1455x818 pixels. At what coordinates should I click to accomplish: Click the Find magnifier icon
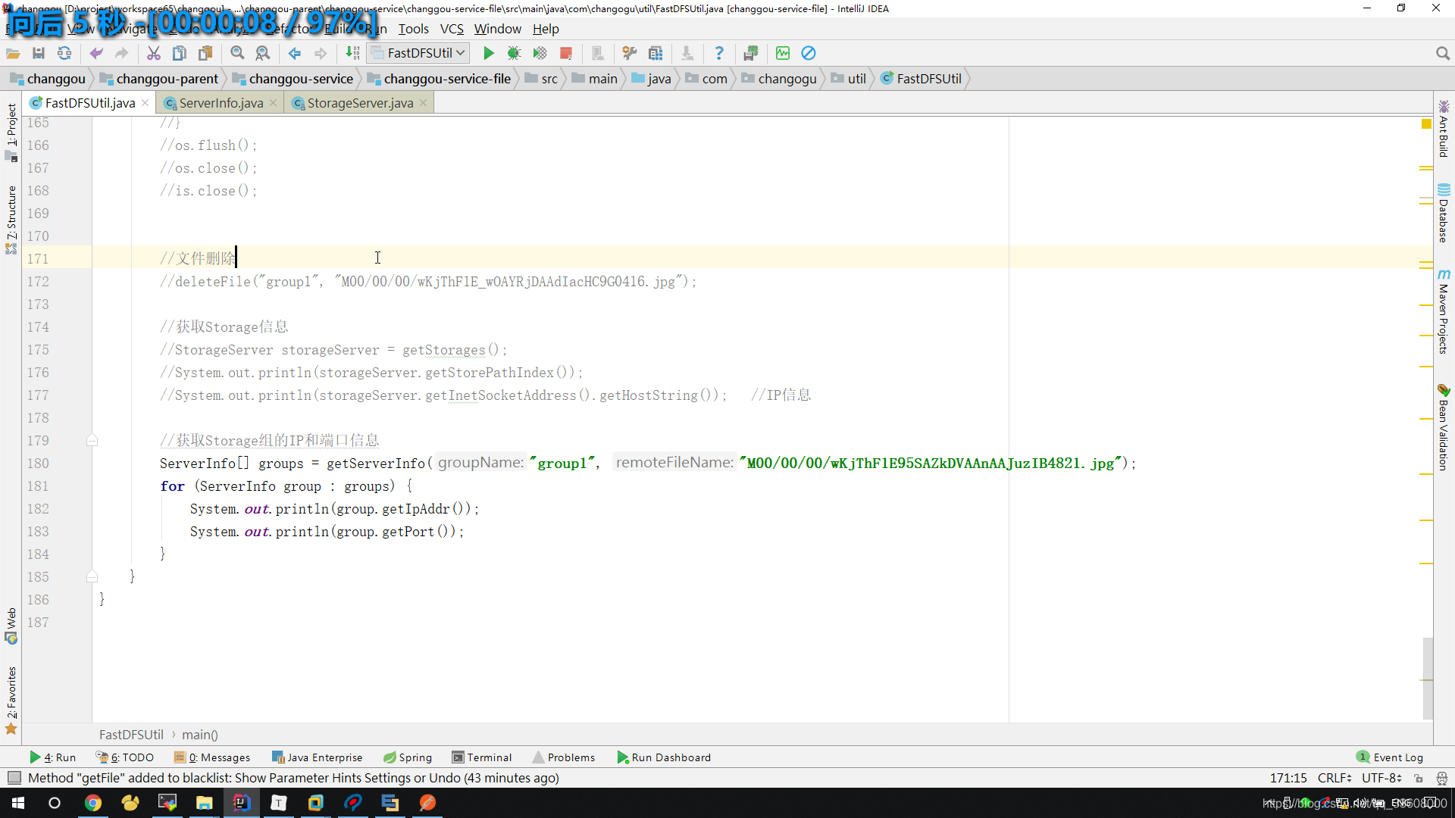click(x=237, y=53)
